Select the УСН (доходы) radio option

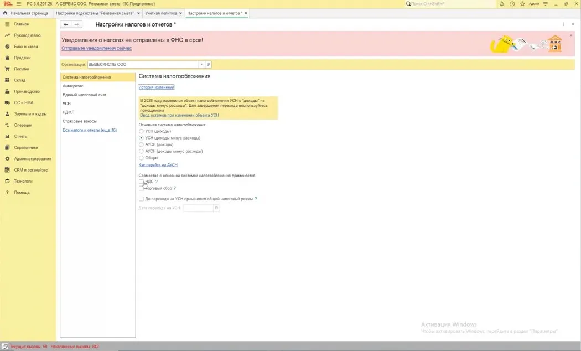[x=141, y=131]
